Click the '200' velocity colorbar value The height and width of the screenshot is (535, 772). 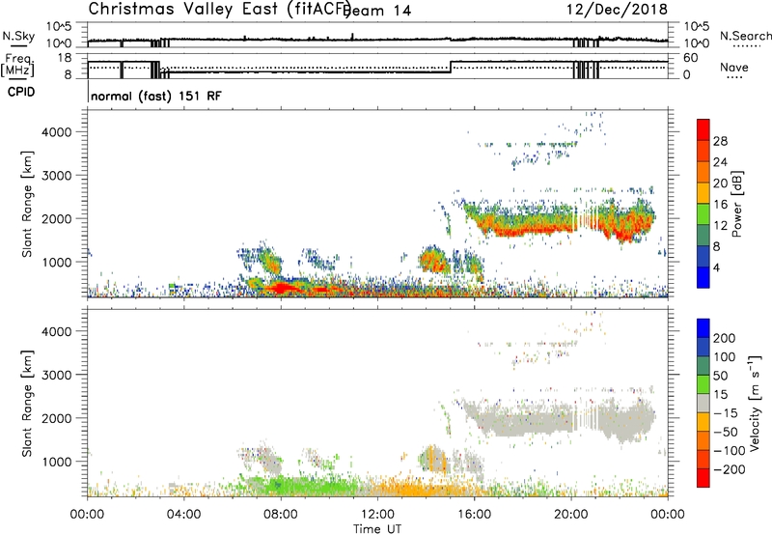(725, 338)
